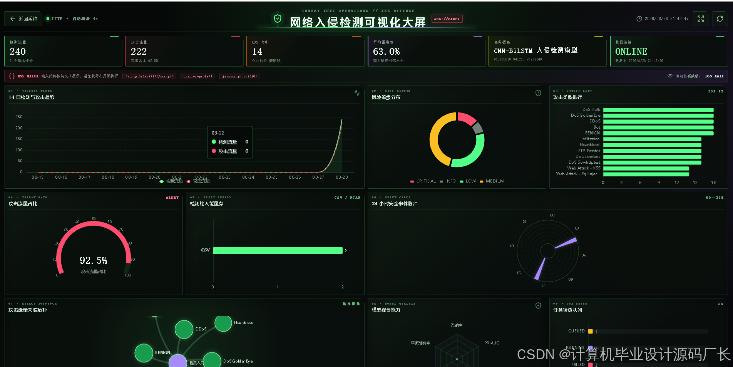This screenshot has height=367, width=733.
Task: Click the red CRITICAL donut segment
Action: click(x=467, y=117)
